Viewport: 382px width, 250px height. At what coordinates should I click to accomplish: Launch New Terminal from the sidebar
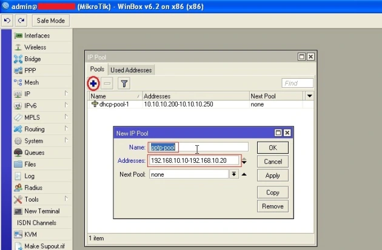tap(41, 211)
